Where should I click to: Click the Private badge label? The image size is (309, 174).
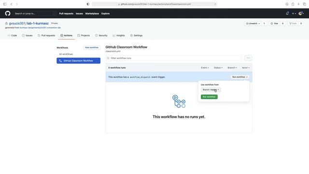[55, 23]
